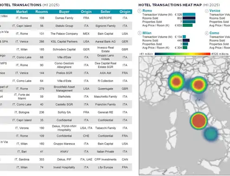Select the Corso Gestioni Alberghiere cell
The width and height of the screenshot is (230, 176).
(x=64, y=65)
